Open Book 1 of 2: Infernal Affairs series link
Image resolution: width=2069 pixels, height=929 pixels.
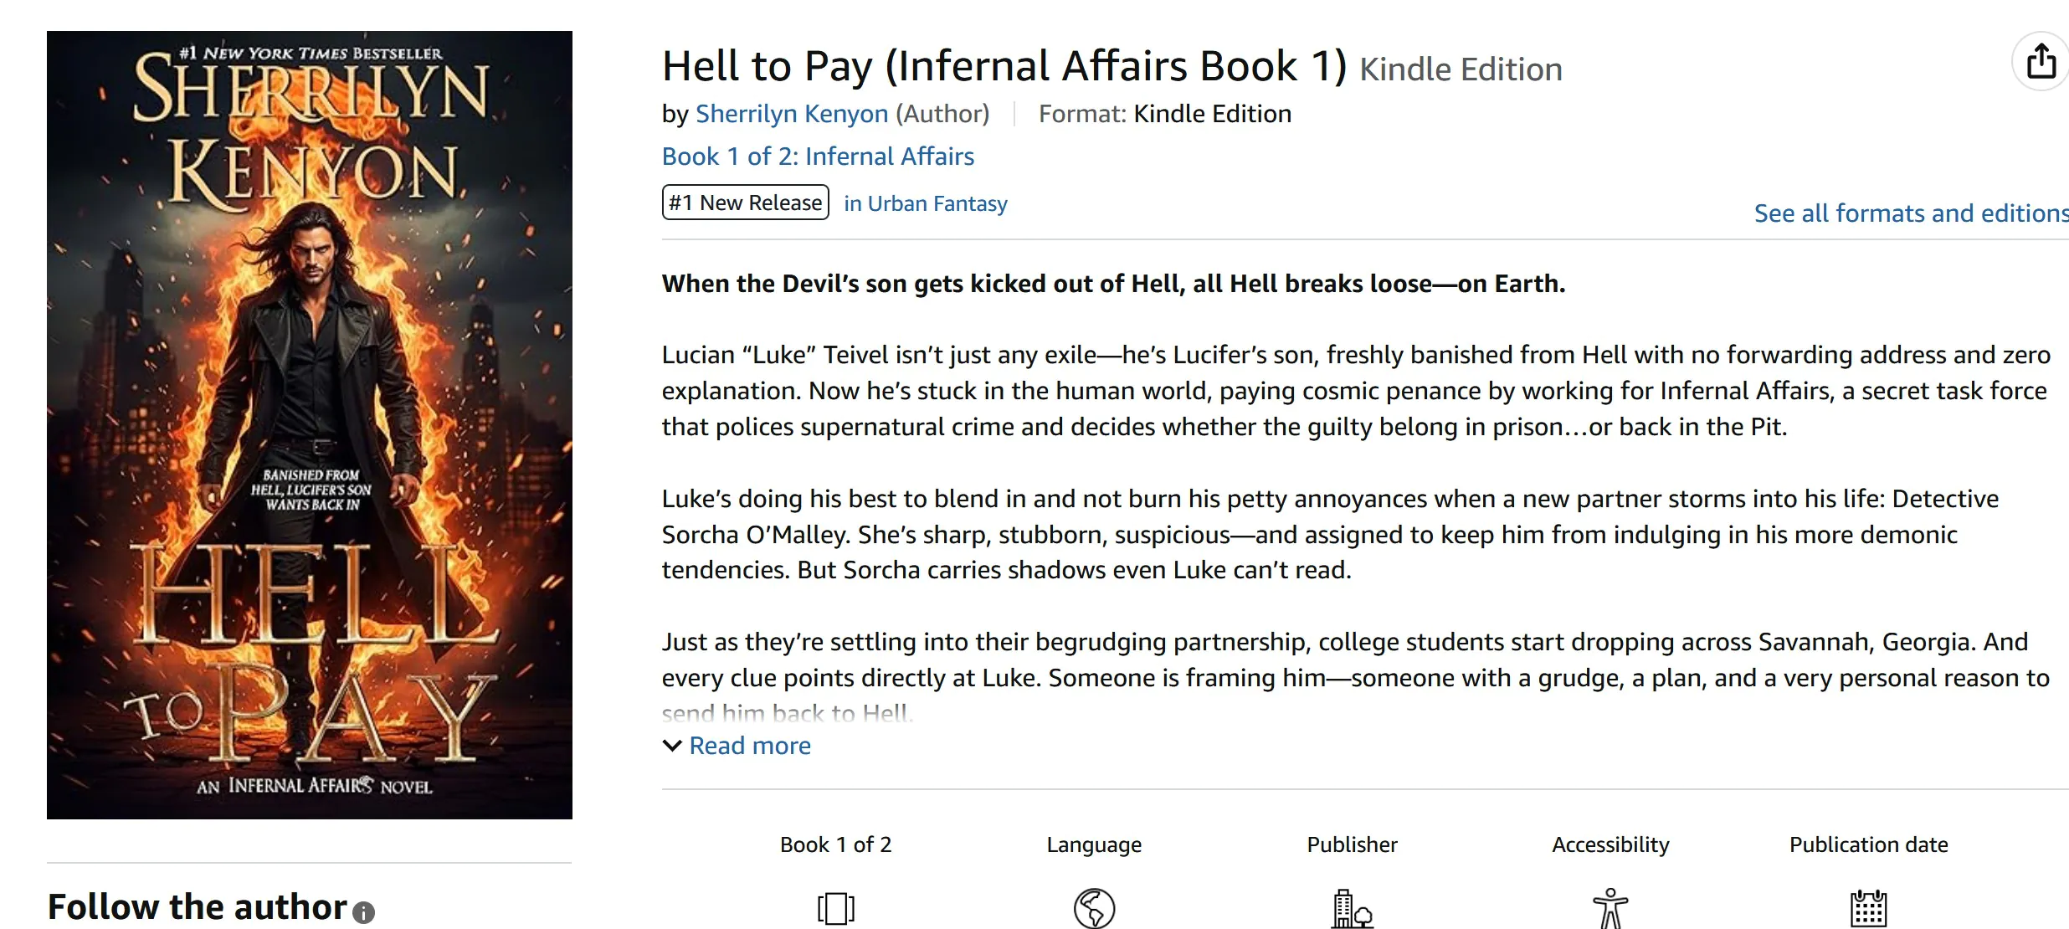click(818, 157)
